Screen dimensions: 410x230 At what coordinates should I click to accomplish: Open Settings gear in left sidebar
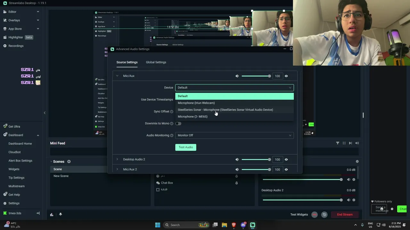pyautogui.click(x=5, y=203)
